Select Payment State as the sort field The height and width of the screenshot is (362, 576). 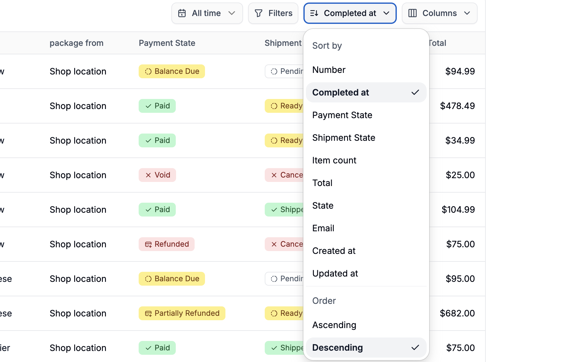pos(342,115)
